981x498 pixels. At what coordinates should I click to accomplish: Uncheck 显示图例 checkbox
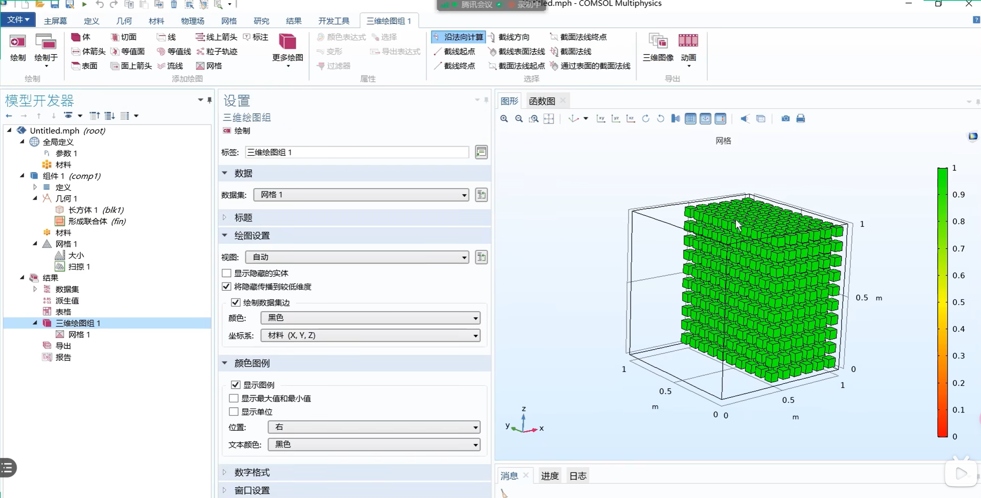coord(235,385)
